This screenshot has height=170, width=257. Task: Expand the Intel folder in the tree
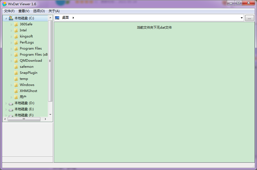tap(12, 30)
